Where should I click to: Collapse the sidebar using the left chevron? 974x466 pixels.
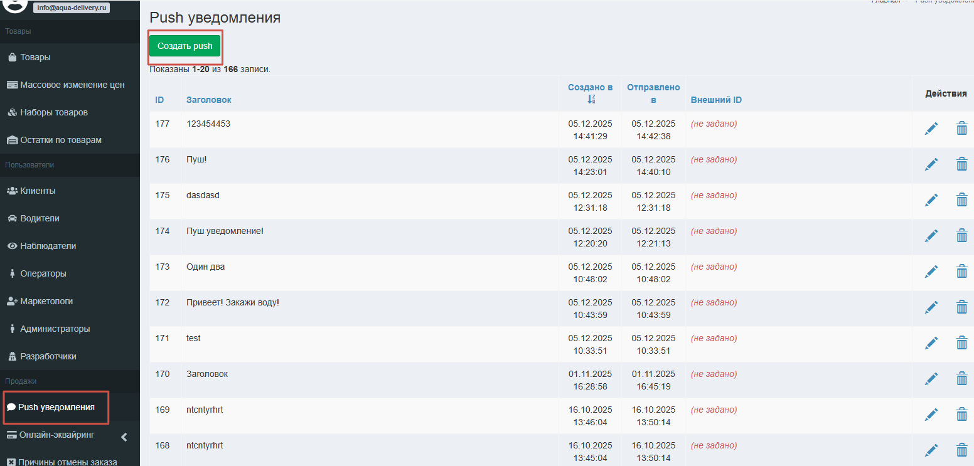tap(124, 437)
